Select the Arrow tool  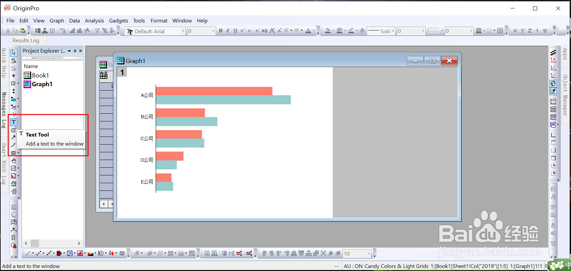(x=13, y=138)
